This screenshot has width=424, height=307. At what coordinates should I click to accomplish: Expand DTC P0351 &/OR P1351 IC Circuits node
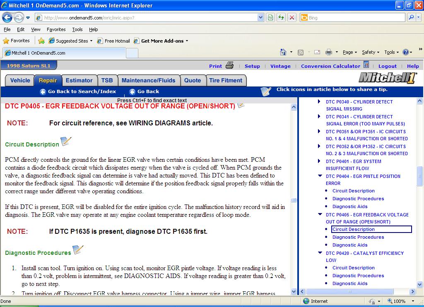click(x=319, y=131)
